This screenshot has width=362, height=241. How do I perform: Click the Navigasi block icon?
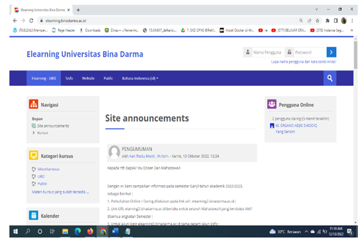pos(33,105)
